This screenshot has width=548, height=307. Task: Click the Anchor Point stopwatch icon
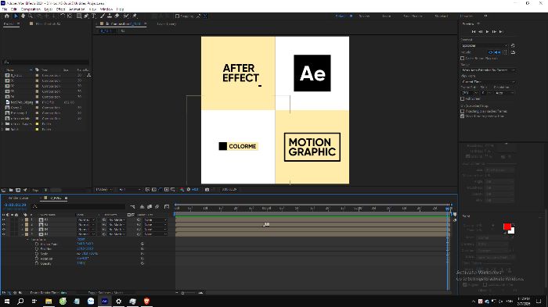[x=37, y=244]
